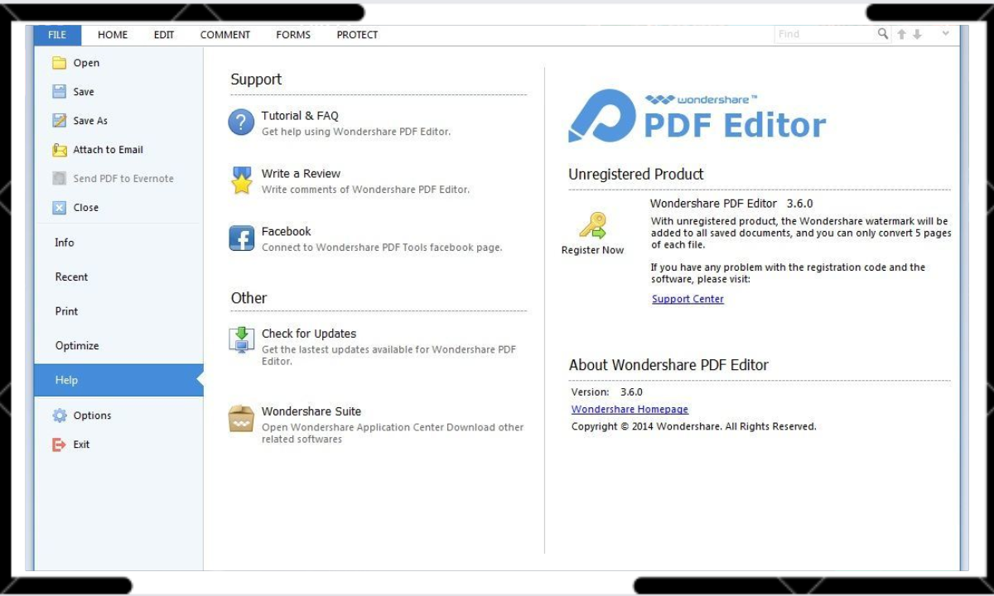
Task: Select Optimize in the File sidebar
Action: tap(118, 346)
